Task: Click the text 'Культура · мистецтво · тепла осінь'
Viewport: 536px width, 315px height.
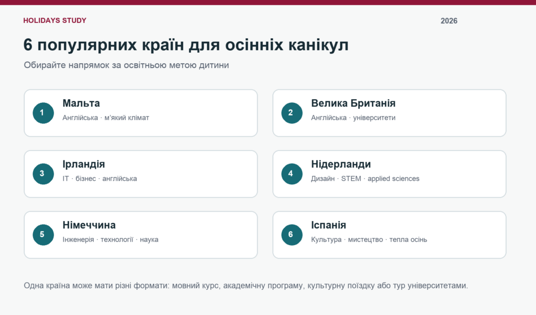Action: tap(369, 240)
